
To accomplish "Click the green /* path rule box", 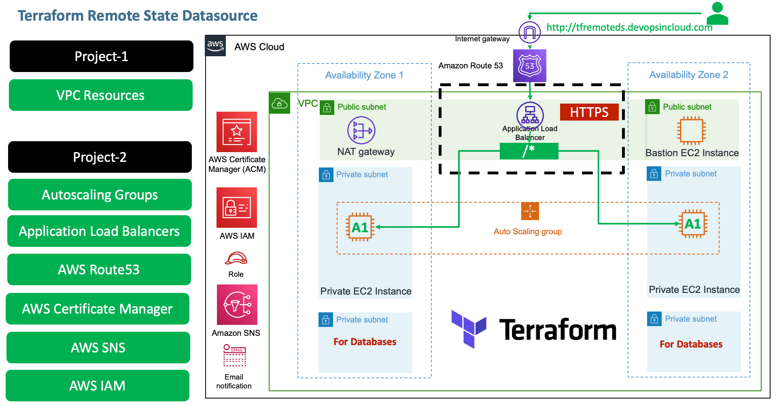I will 529,151.
